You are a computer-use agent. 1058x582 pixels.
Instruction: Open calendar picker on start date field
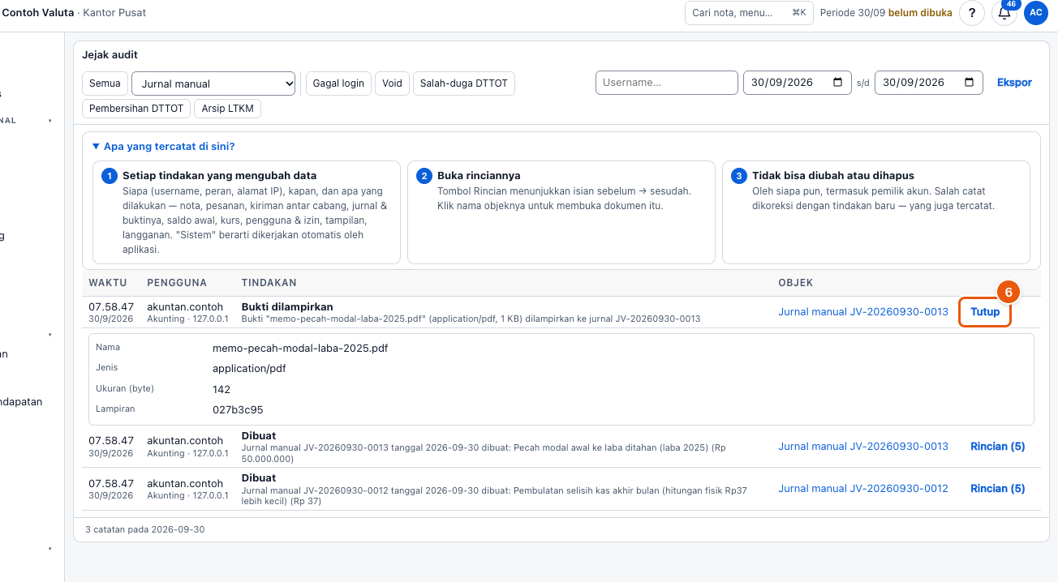[x=838, y=83]
